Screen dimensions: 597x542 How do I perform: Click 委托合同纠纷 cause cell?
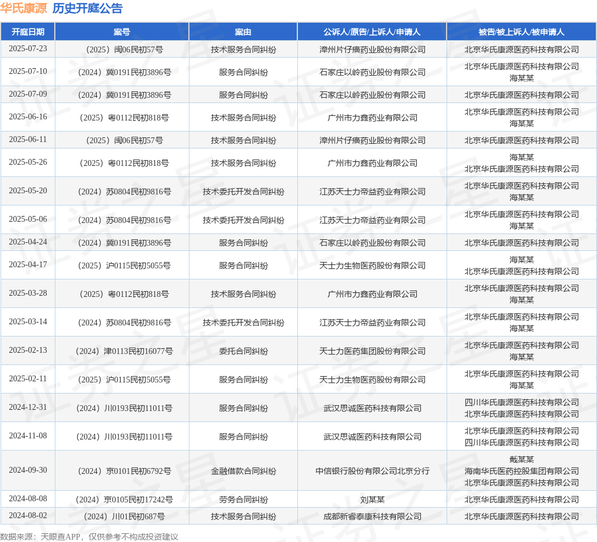[x=243, y=351]
